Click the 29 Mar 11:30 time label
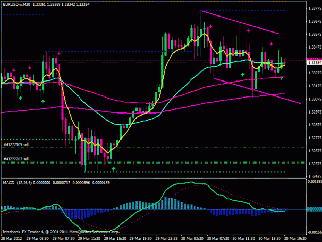322x242 pixels. 89,239
